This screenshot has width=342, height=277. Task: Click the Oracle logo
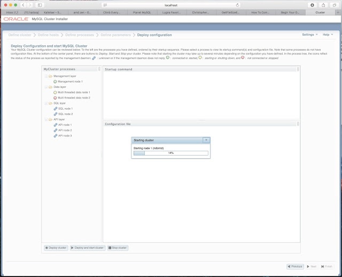coord(16,19)
